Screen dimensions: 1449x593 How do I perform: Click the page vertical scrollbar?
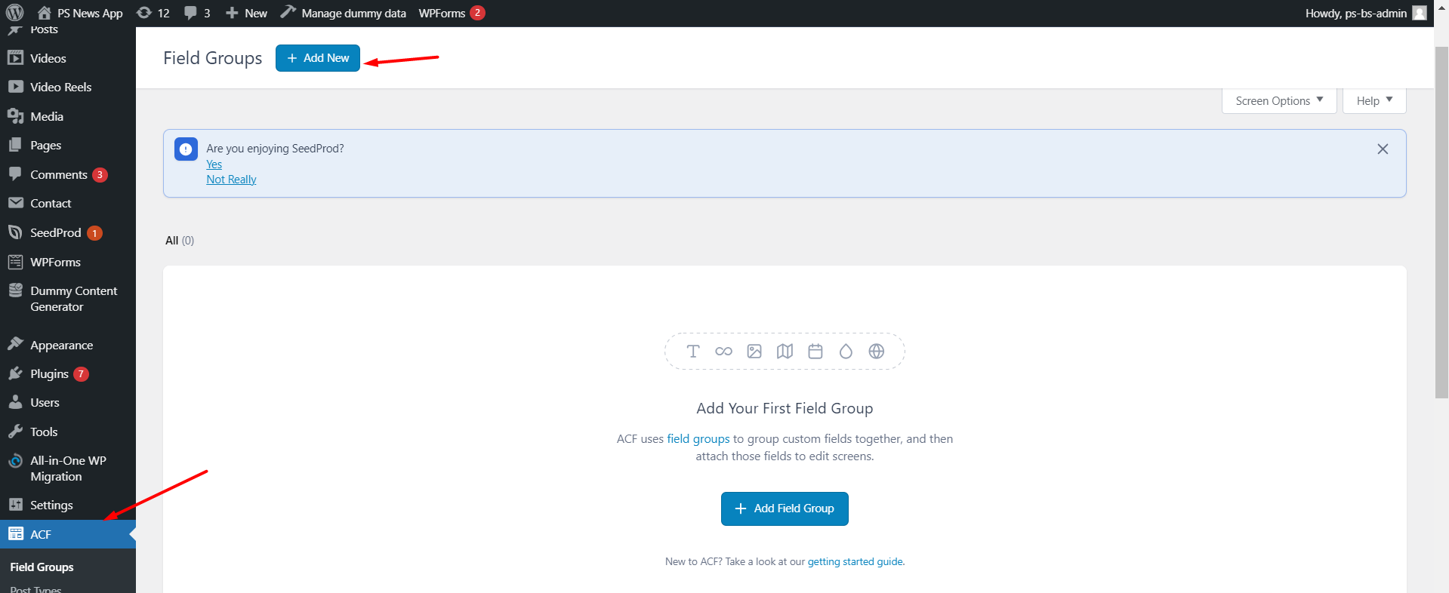[x=1441, y=223]
